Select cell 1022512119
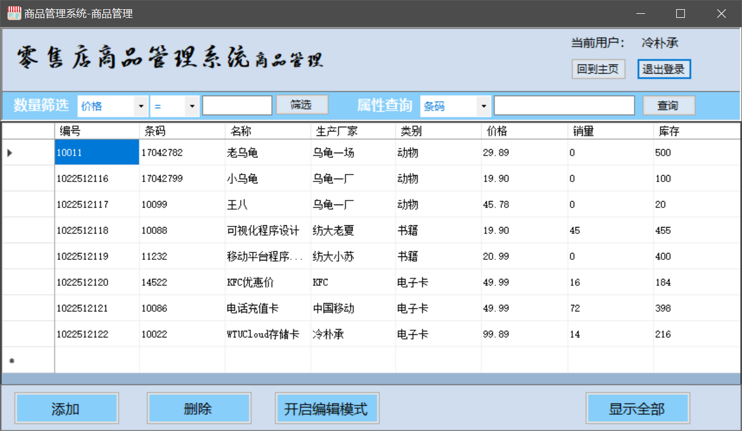The width and height of the screenshot is (742, 431). (97, 256)
